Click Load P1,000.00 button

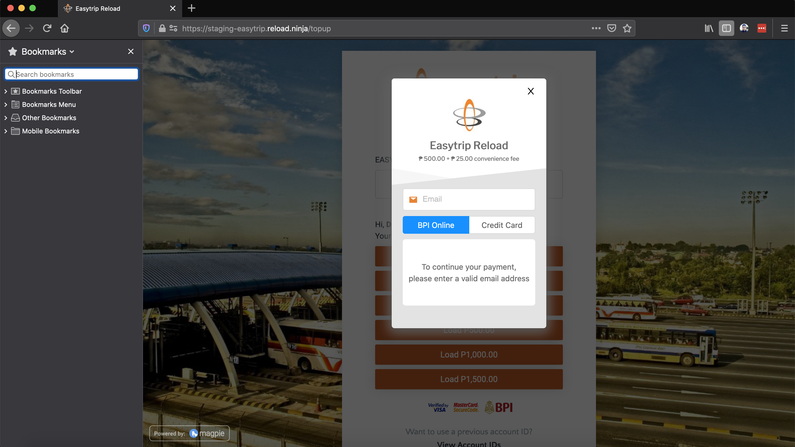click(x=468, y=355)
